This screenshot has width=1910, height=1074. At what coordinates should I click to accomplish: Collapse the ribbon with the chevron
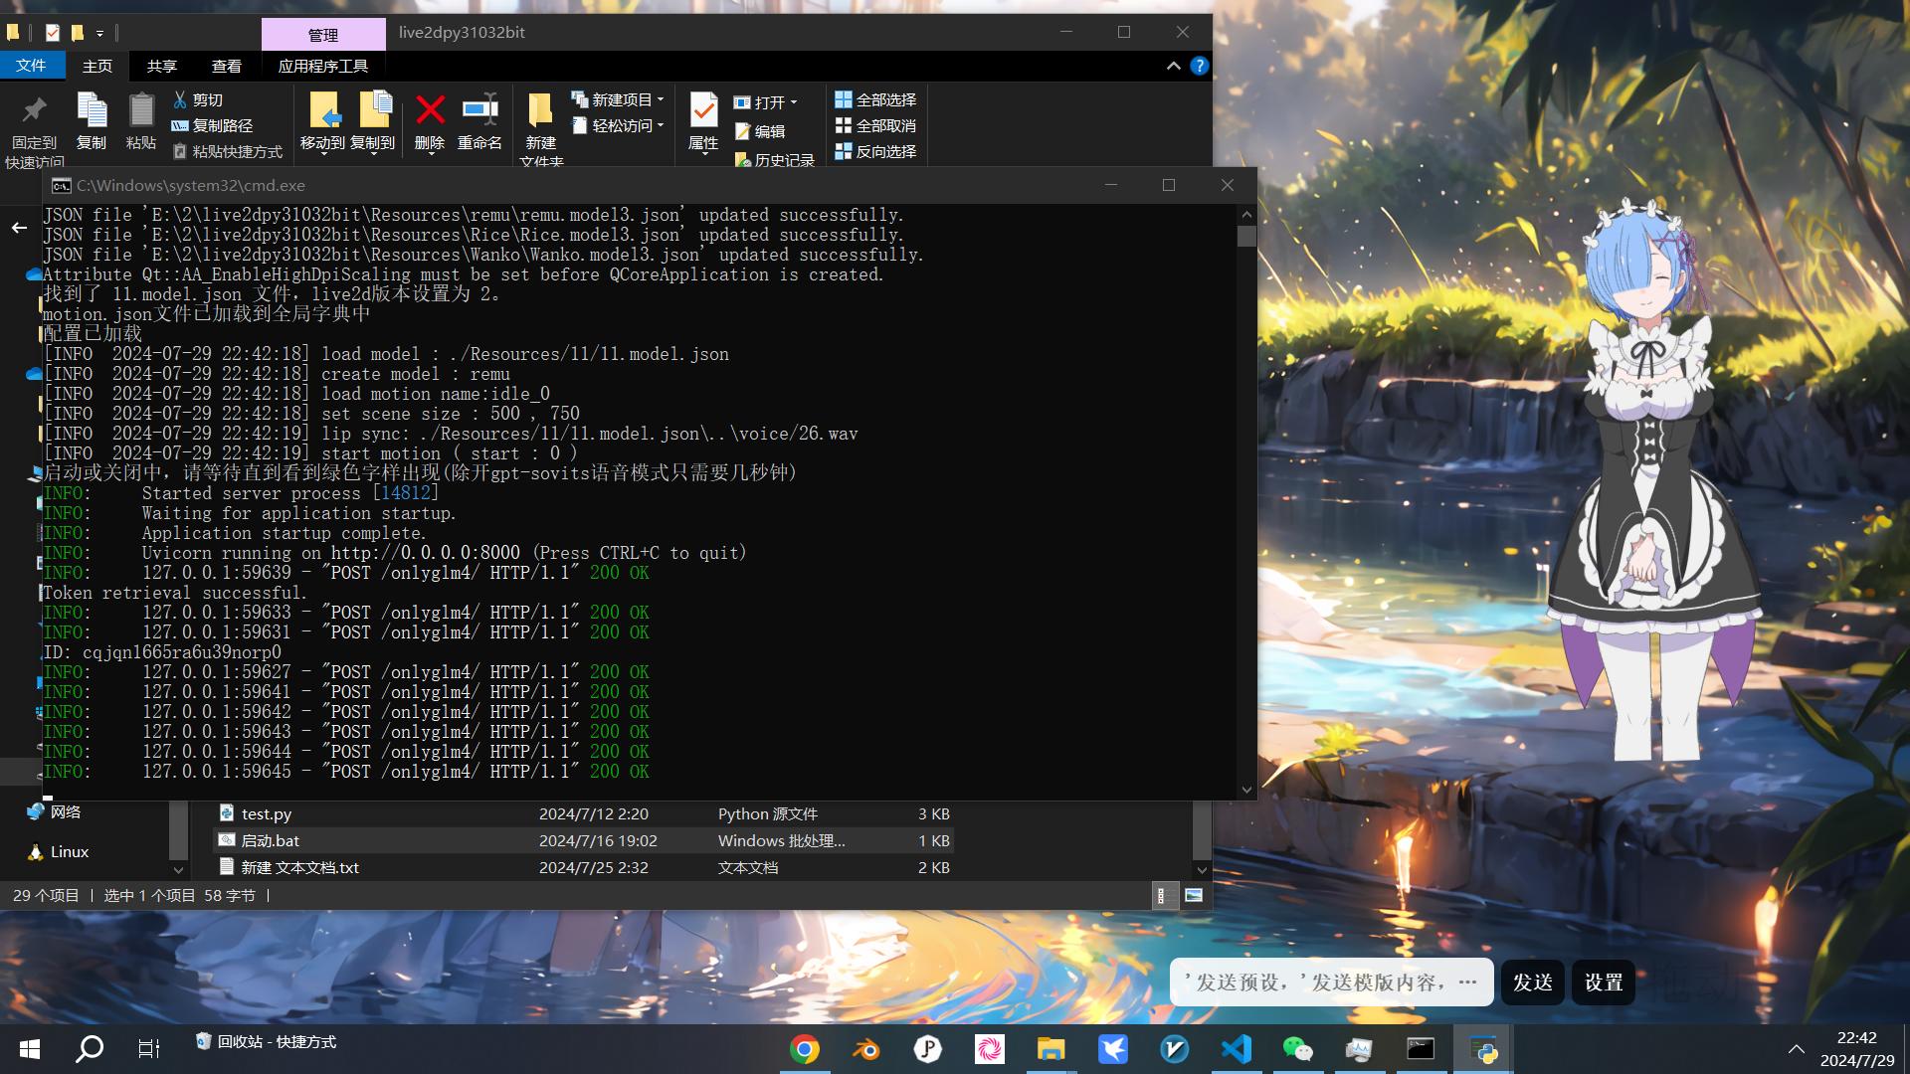(x=1174, y=66)
